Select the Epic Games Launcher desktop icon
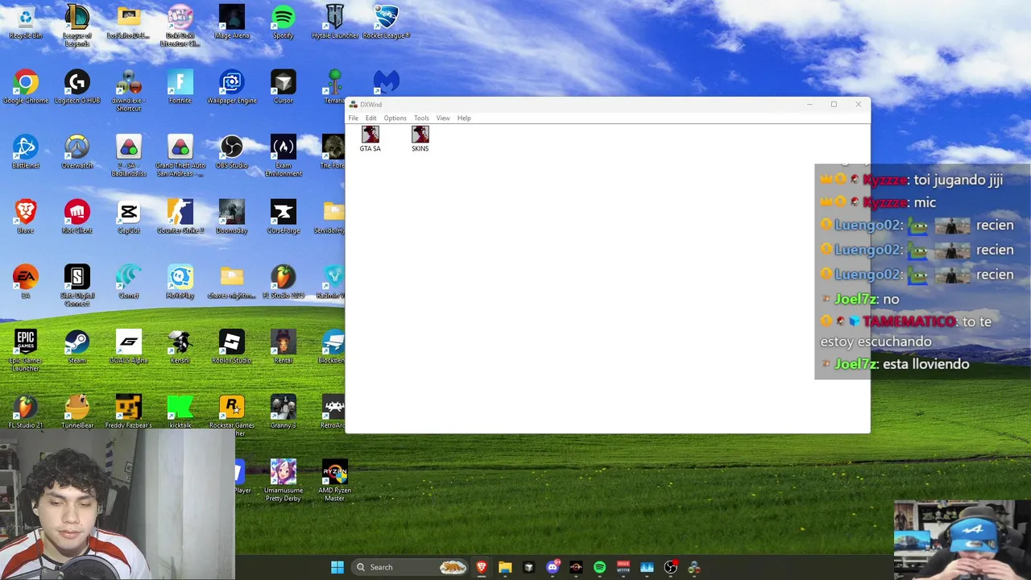Viewport: 1031px width, 580px height. 26,350
